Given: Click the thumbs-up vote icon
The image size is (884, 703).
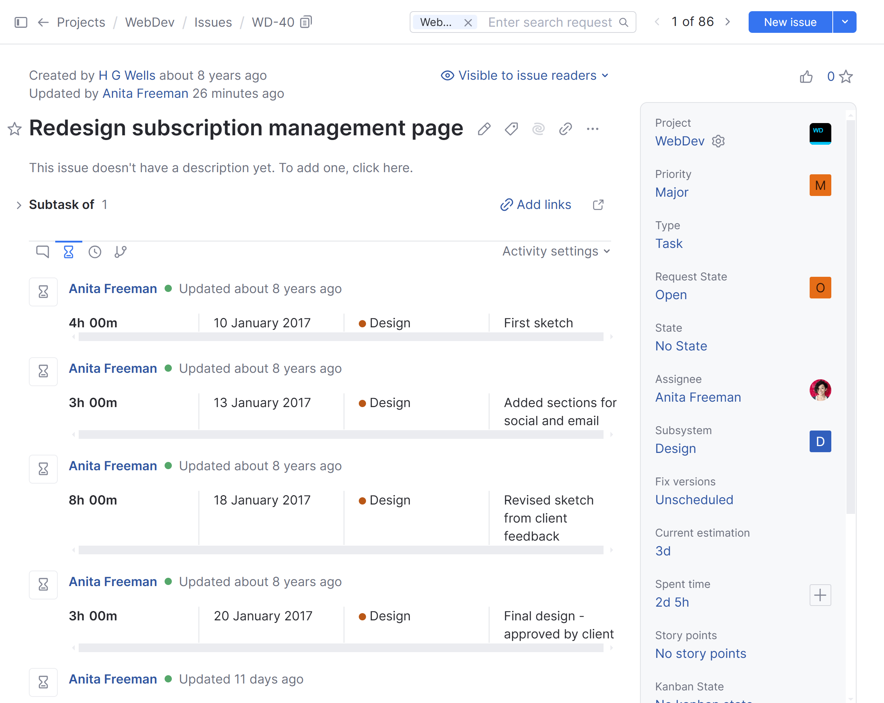Looking at the screenshot, I should coord(806,77).
